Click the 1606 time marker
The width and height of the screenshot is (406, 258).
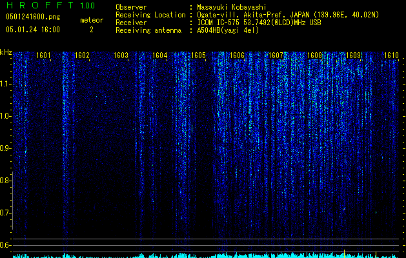(237, 55)
